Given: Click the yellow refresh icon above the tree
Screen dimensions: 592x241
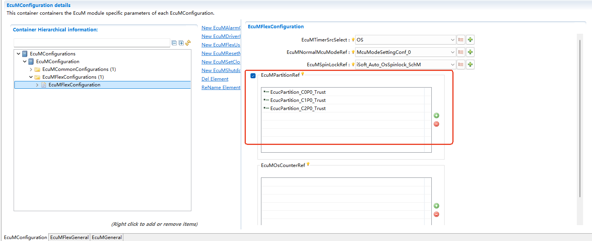Looking at the screenshot, I should (x=188, y=43).
